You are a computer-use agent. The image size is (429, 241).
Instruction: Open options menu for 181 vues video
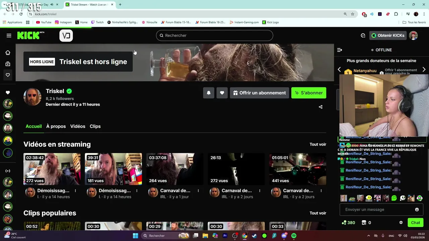[x=137, y=191]
